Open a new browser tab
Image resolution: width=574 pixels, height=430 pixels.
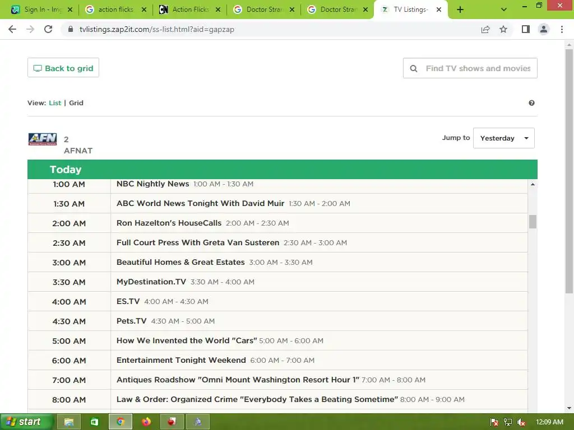pyautogui.click(x=460, y=10)
